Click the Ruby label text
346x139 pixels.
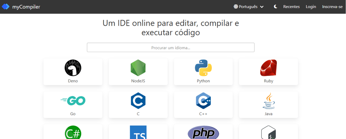[x=268, y=81]
